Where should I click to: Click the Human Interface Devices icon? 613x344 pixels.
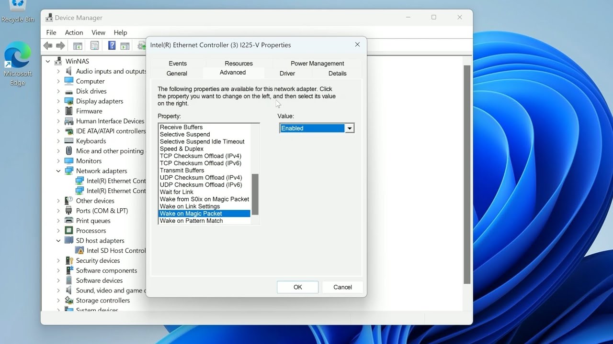68,121
